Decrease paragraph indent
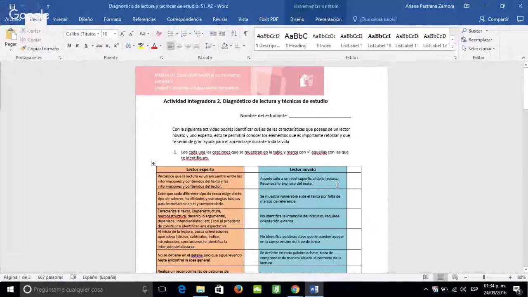The width and height of the screenshot is (528, 297). click(x=213, y=34)
